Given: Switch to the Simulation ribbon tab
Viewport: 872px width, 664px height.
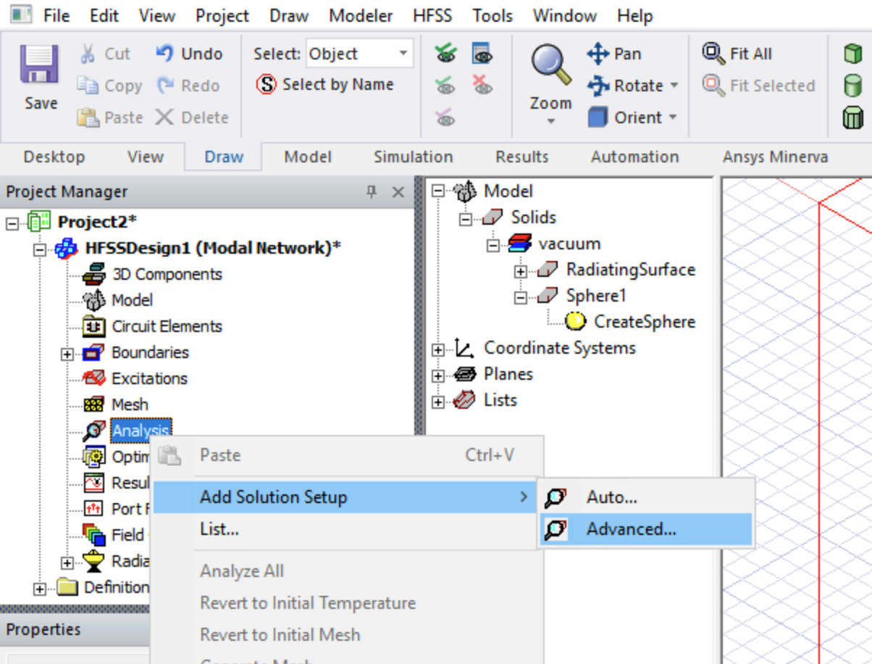Looking at the screenshot, I should click(414, 157).
